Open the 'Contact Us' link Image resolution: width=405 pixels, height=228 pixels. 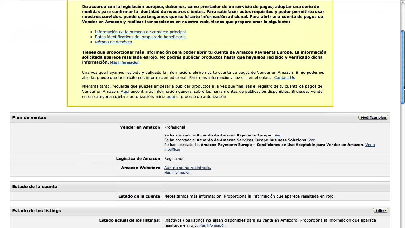[284, 78]
